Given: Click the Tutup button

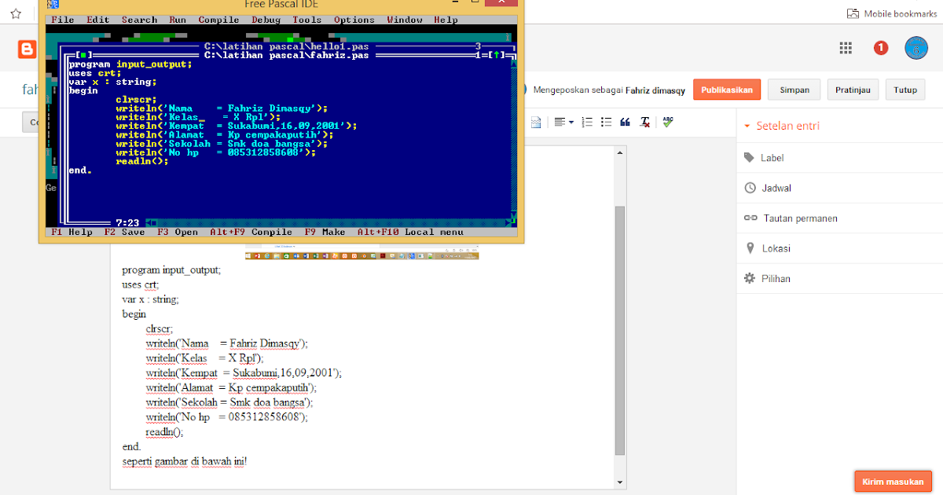Looking at the screenshot, I should point(905,90).
